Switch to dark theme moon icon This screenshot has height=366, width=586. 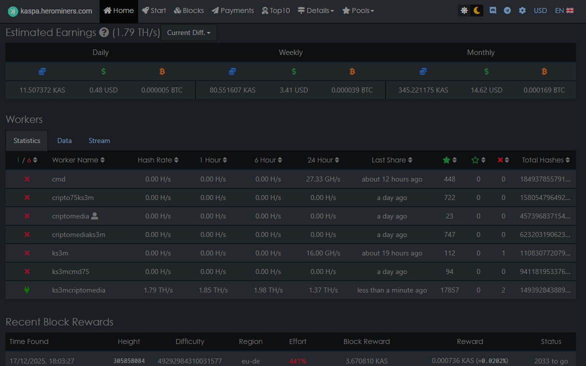[x=477, y=10]
